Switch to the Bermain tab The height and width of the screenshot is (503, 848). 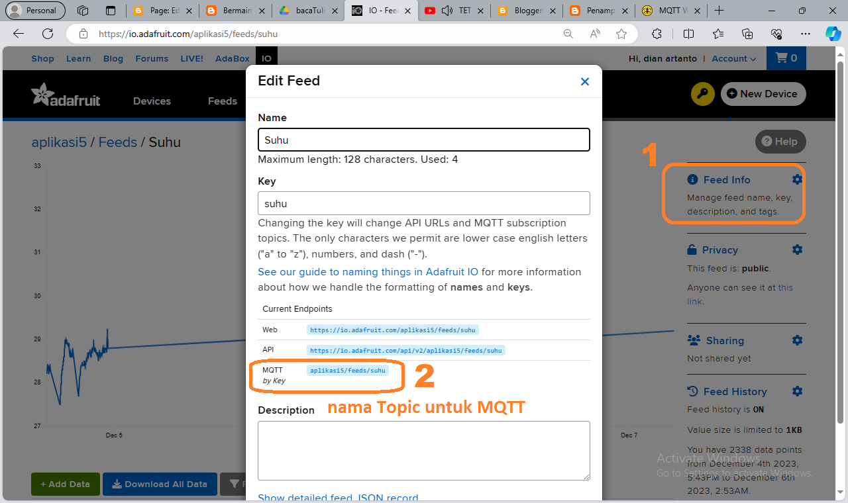[x=235, y=11]
